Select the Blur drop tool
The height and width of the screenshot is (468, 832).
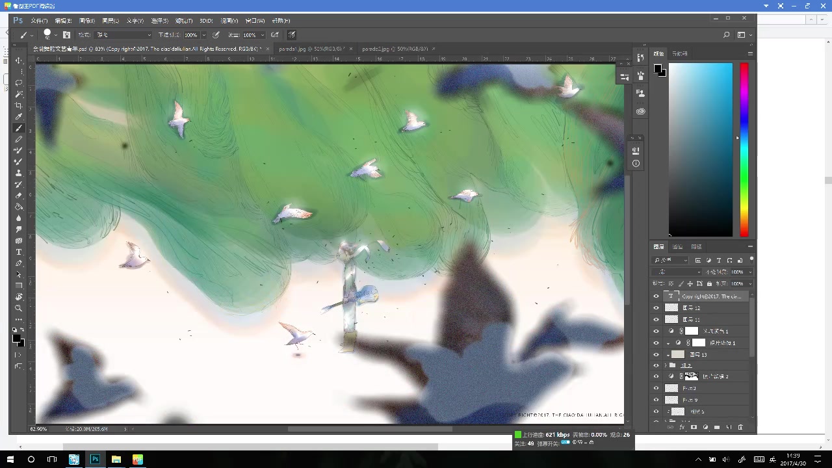pos(19,218)
